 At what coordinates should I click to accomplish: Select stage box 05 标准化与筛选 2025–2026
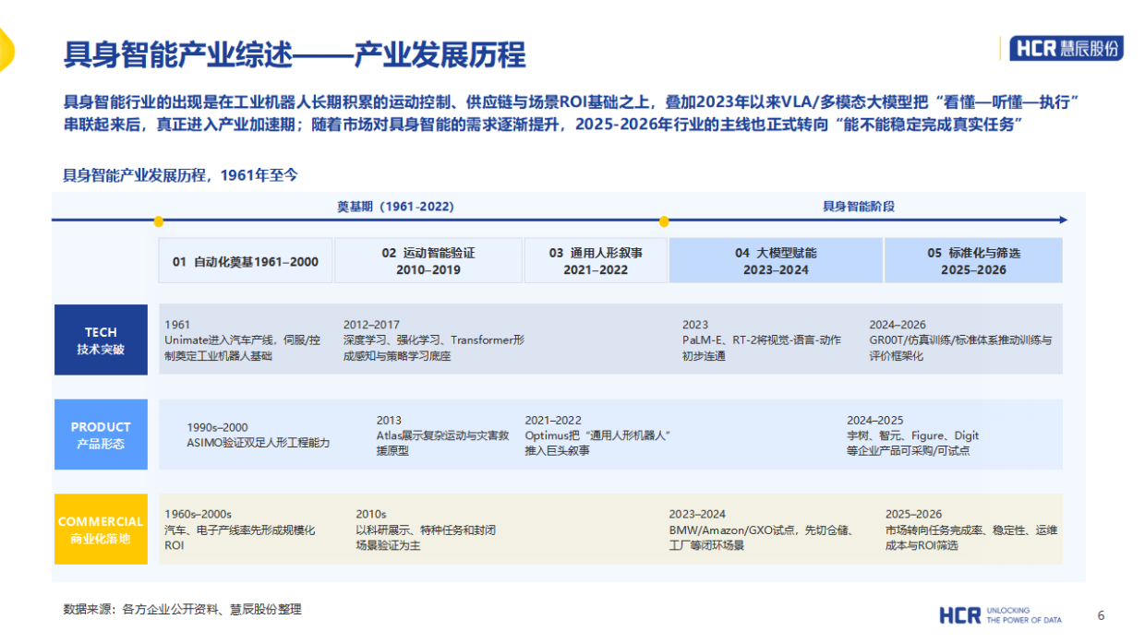(x=974, y=261)
